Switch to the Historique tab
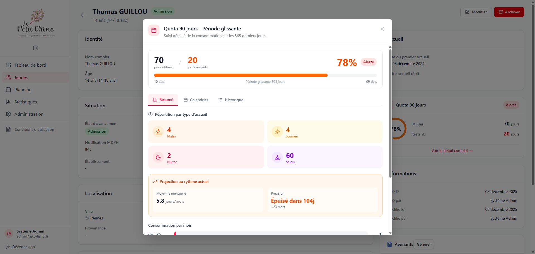The image size is (535, 254). (231, 100)
